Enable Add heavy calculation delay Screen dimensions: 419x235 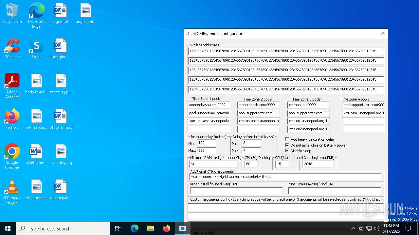tap(287, 139)
